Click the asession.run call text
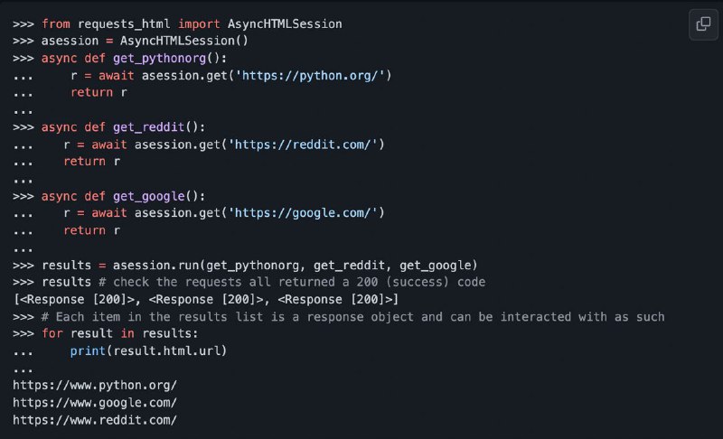 coord(155,266)
